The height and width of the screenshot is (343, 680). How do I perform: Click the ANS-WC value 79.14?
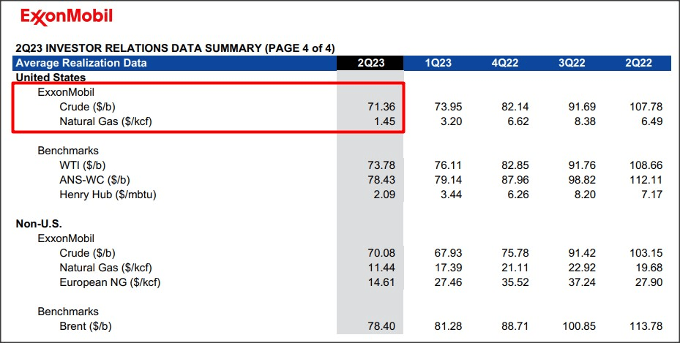[x=449, y=180]
